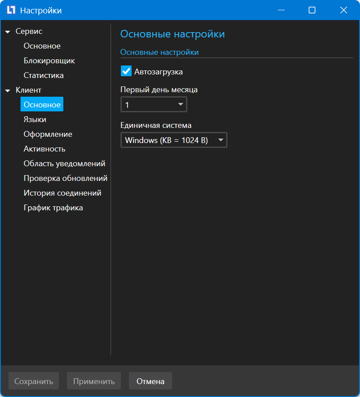
Task: Open the Блокировщик settings page
Action: 49,61
